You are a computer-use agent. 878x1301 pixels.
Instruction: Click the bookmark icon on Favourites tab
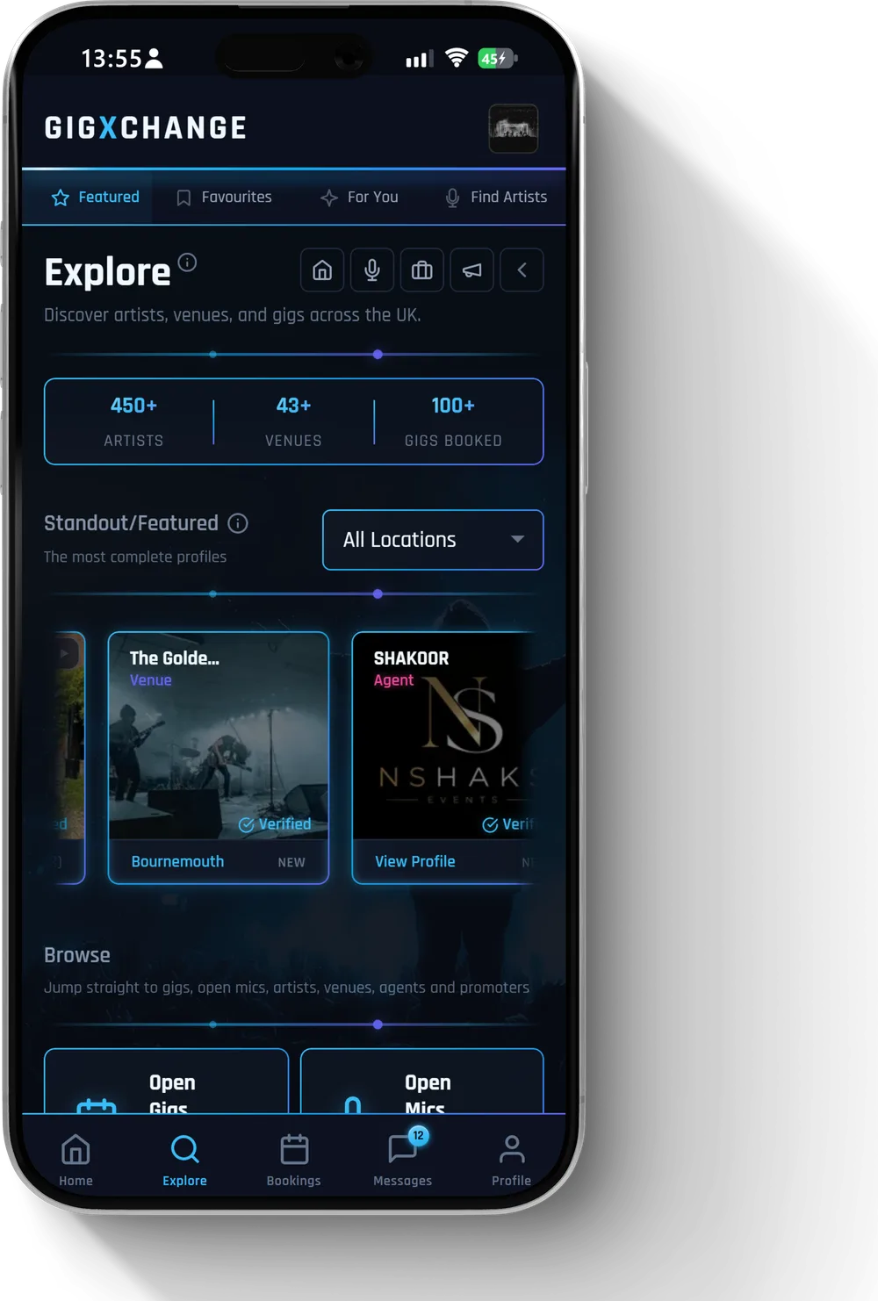click(x=184, y=198)
